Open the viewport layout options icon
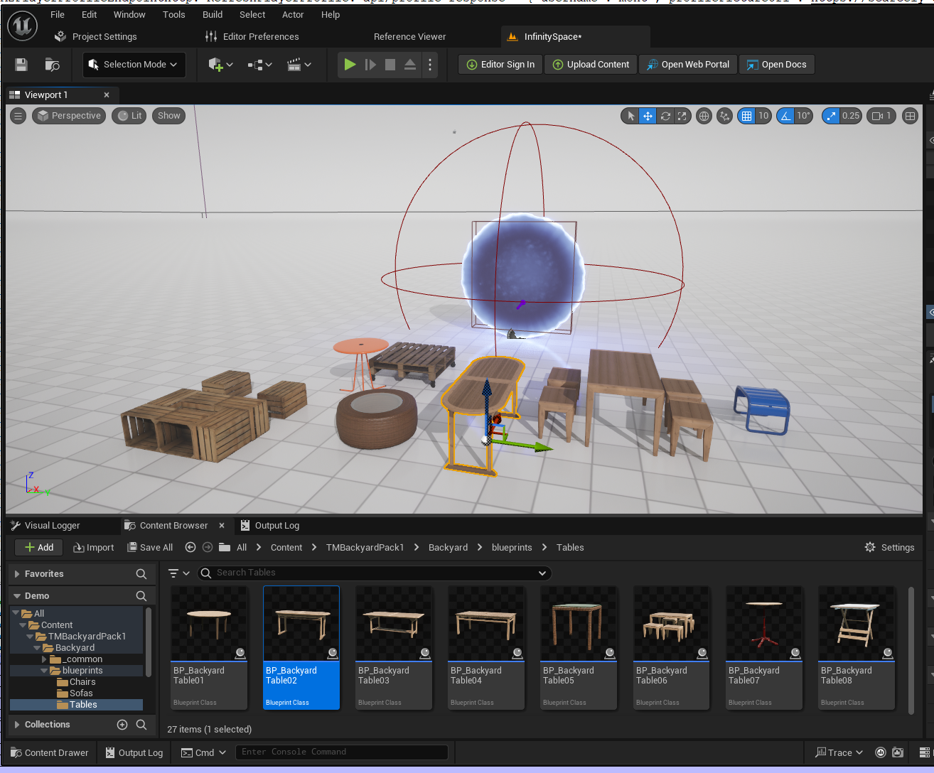The width and height of the screenshot is (934, 773). 910,116
